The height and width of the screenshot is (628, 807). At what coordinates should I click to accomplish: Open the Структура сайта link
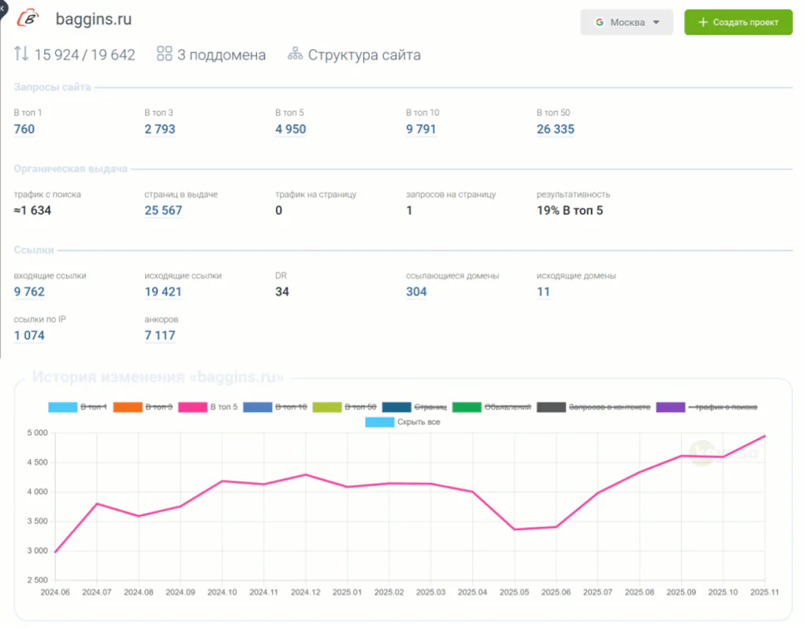coord(364,54)
